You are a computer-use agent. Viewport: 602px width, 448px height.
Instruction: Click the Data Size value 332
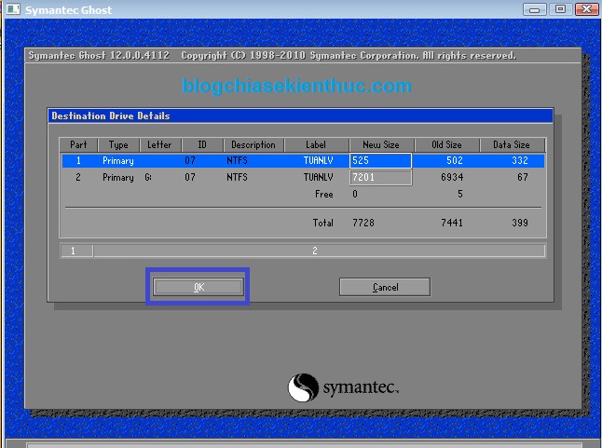point(520,161)
